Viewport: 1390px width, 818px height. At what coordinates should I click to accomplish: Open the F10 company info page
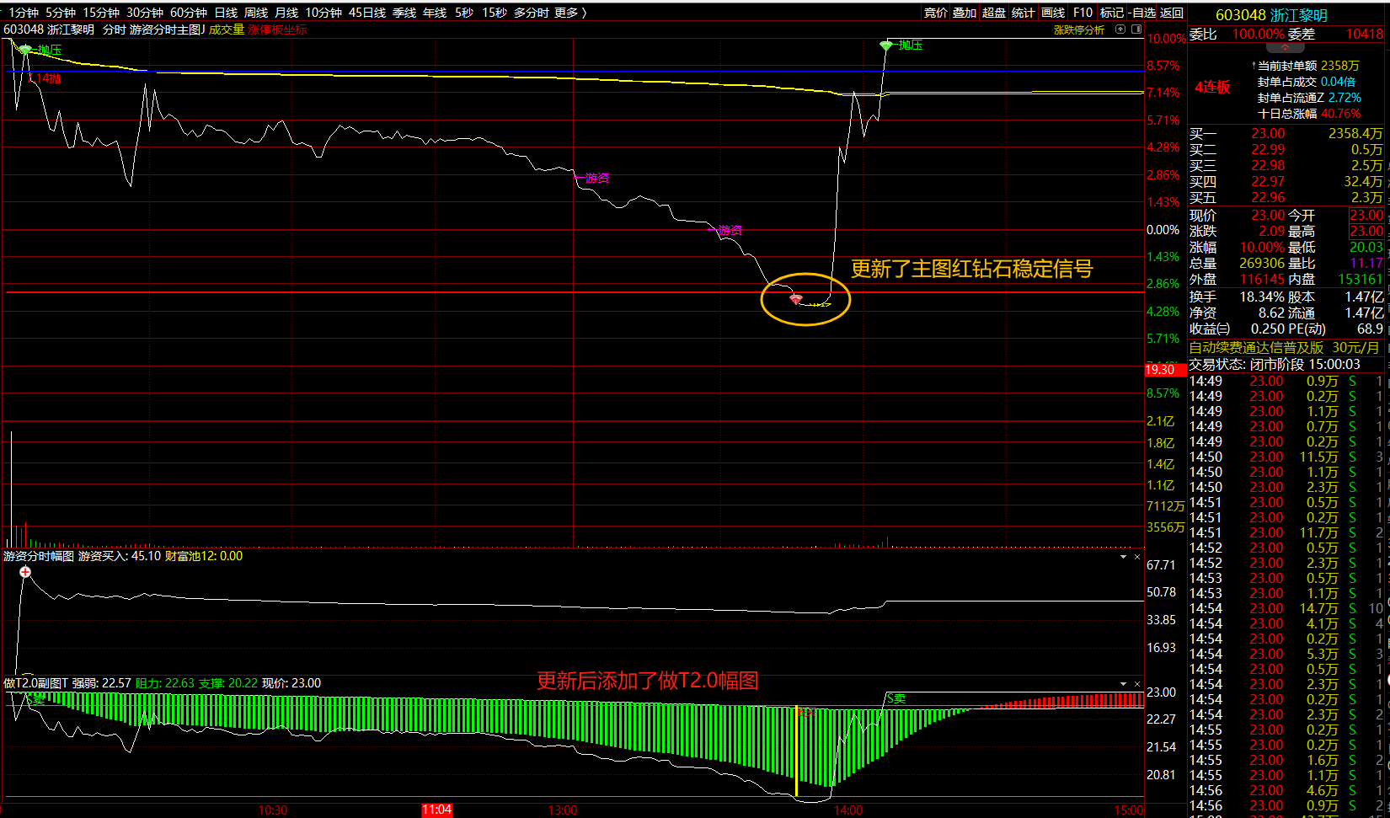point(1083,13)
